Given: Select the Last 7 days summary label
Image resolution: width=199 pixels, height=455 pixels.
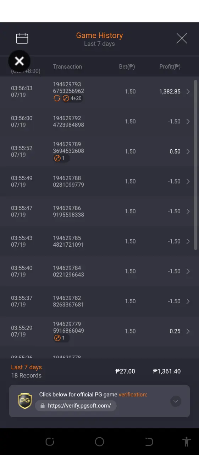Looking at the screenshot, I should point(26,367).
